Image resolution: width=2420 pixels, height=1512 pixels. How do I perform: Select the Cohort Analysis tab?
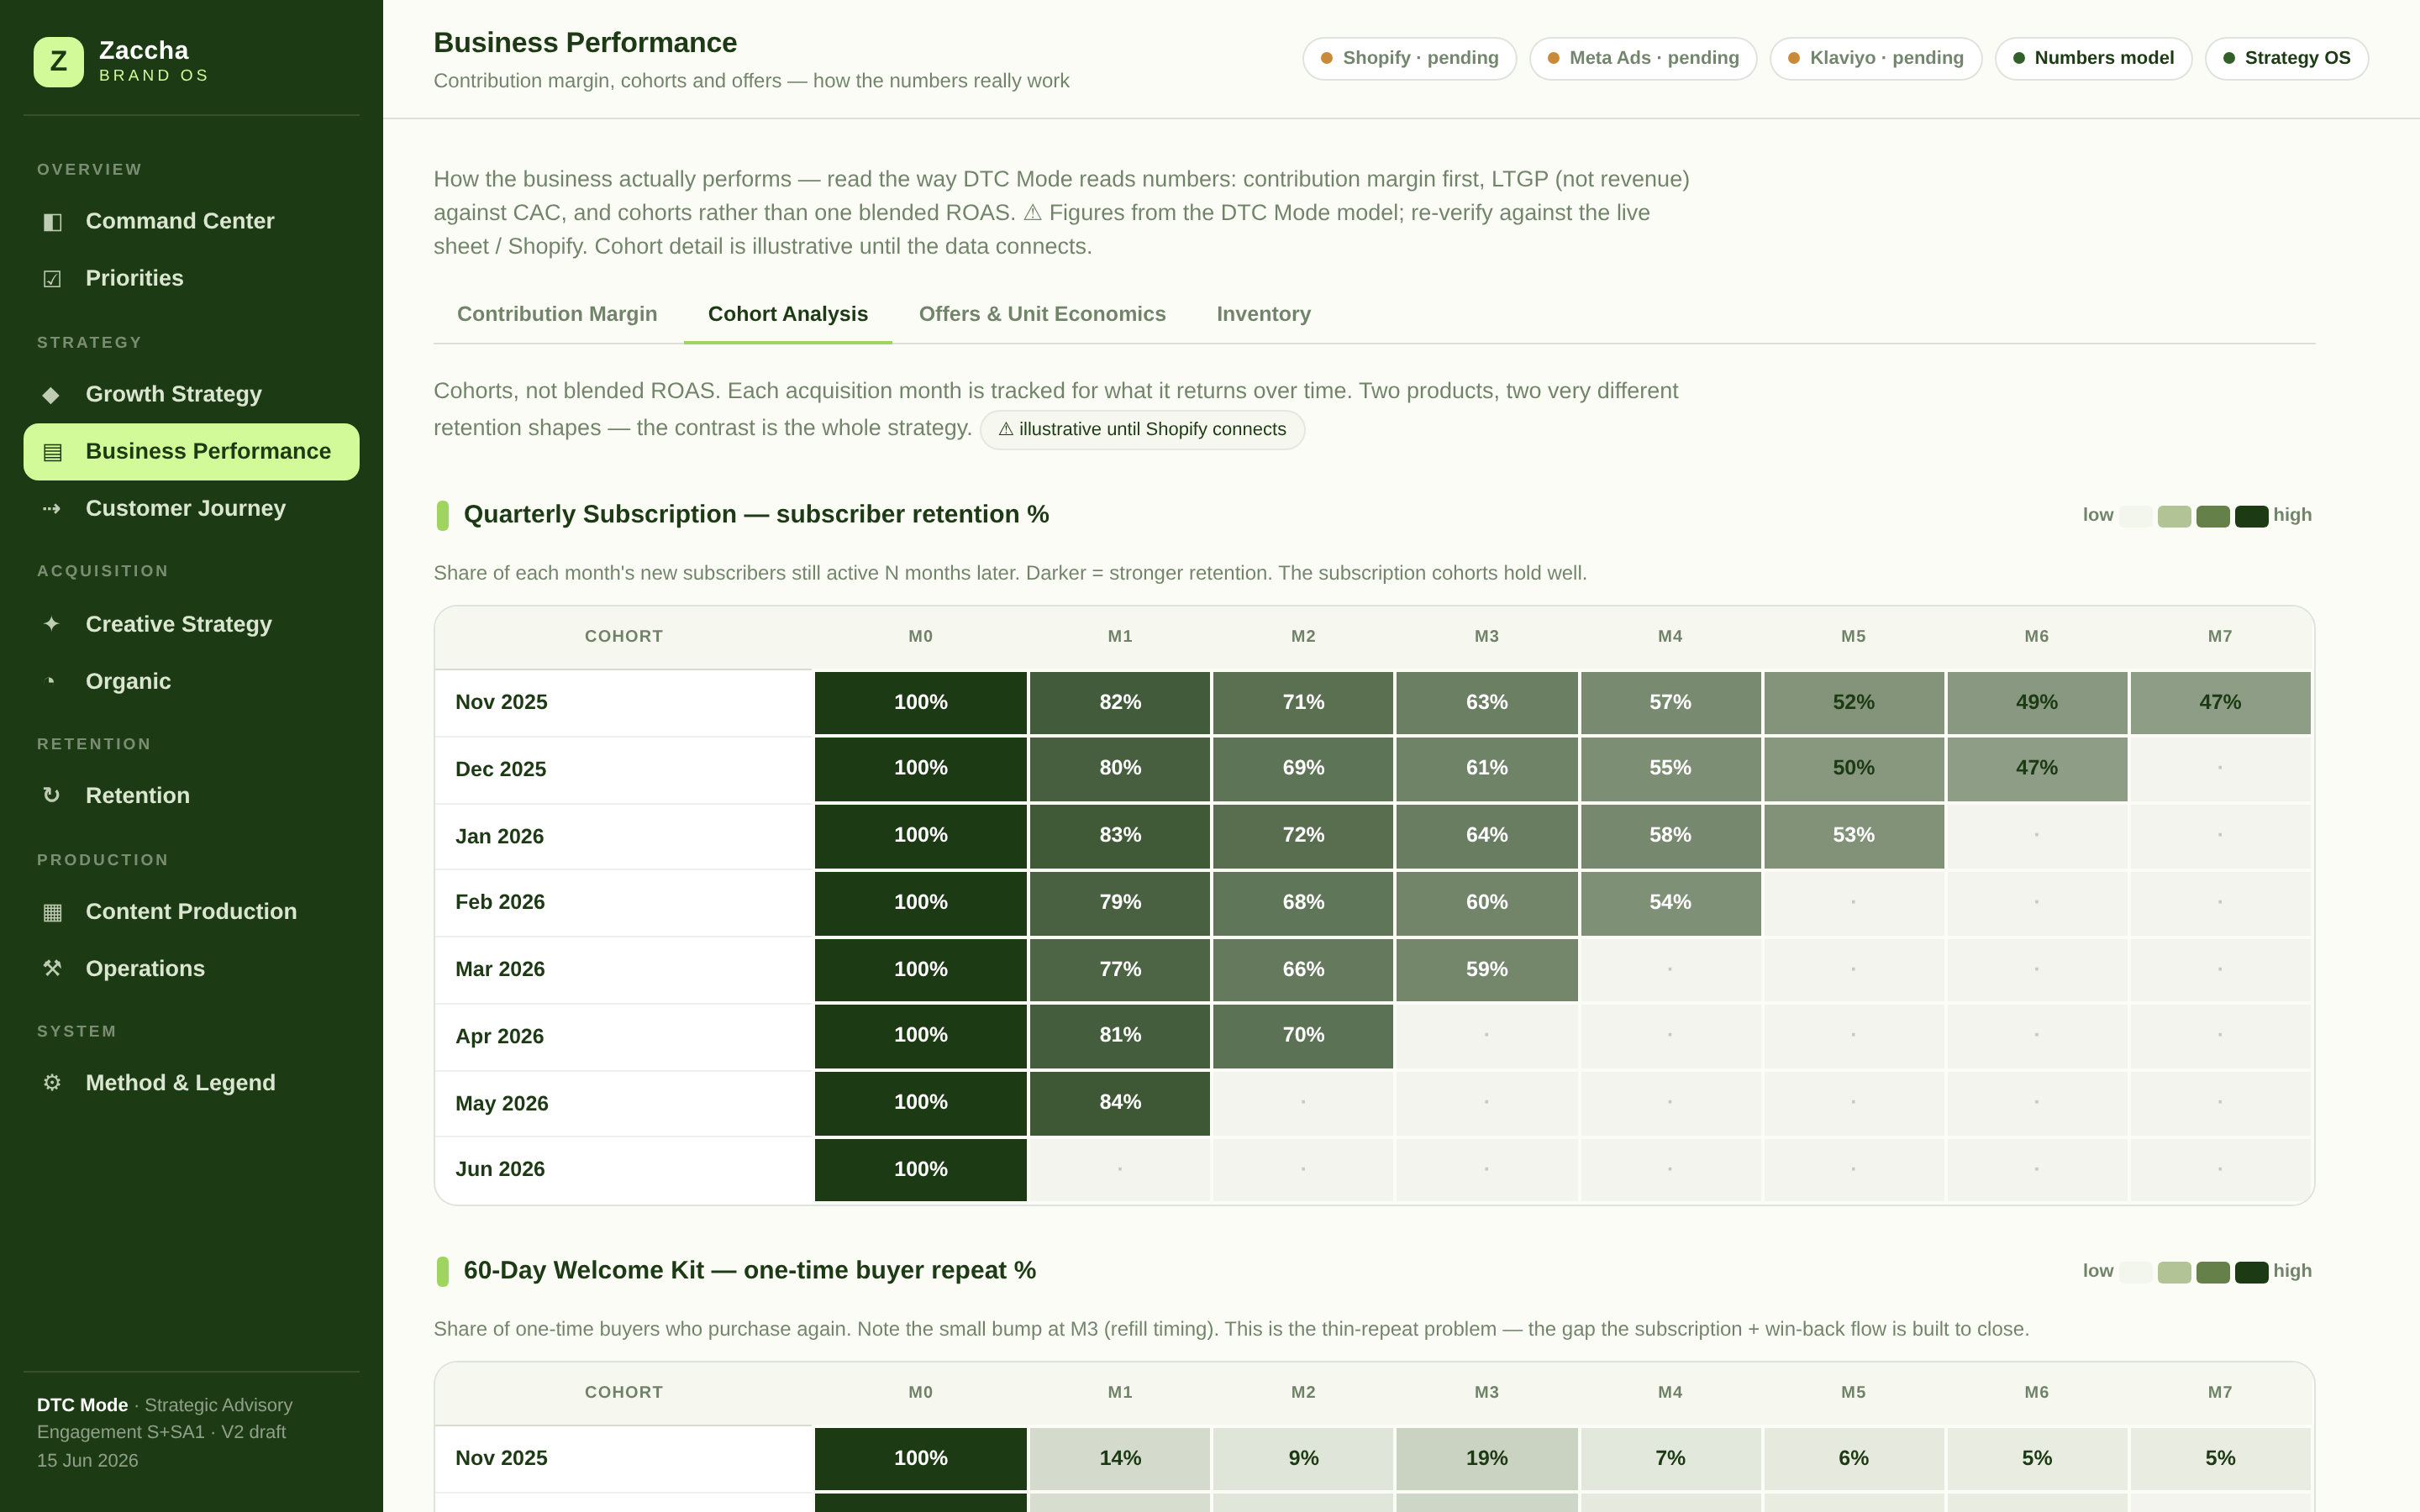coord(788,314)
